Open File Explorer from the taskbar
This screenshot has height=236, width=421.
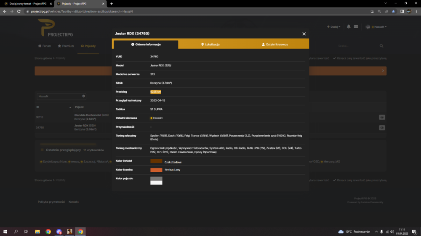point(37,232)
